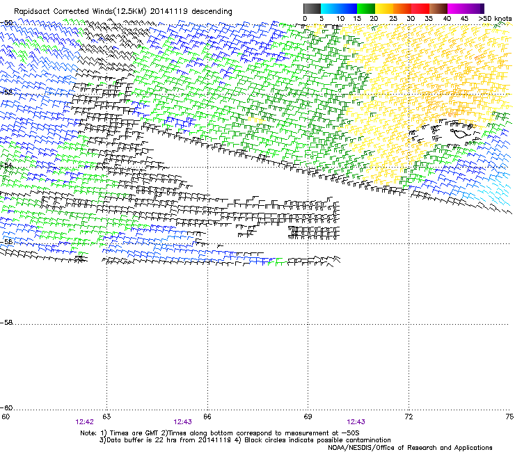Click the '-54' latitude axis label
The image size is (515, 452).
click(x=6, y=166)
